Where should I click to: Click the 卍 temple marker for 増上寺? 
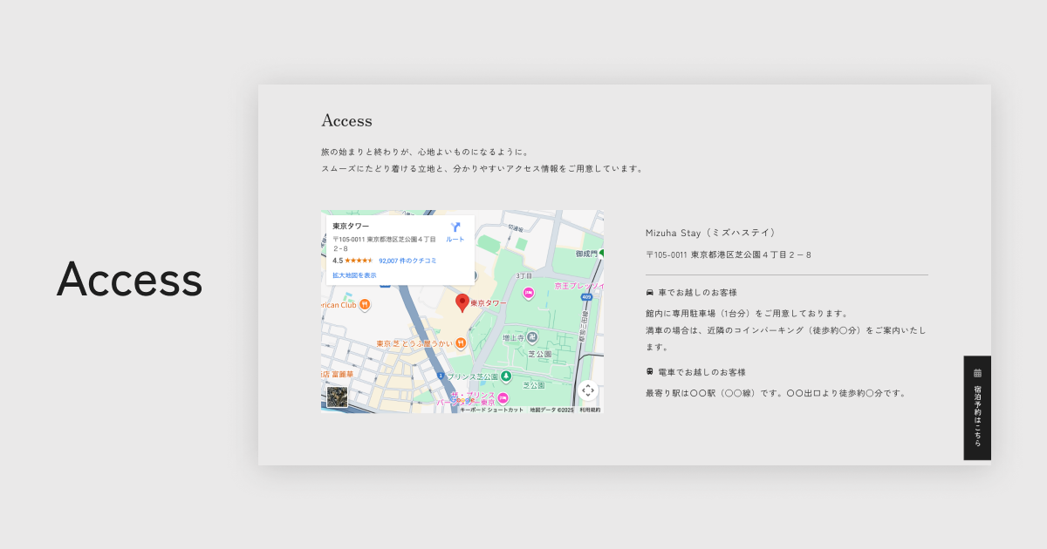tap(532, 336)
